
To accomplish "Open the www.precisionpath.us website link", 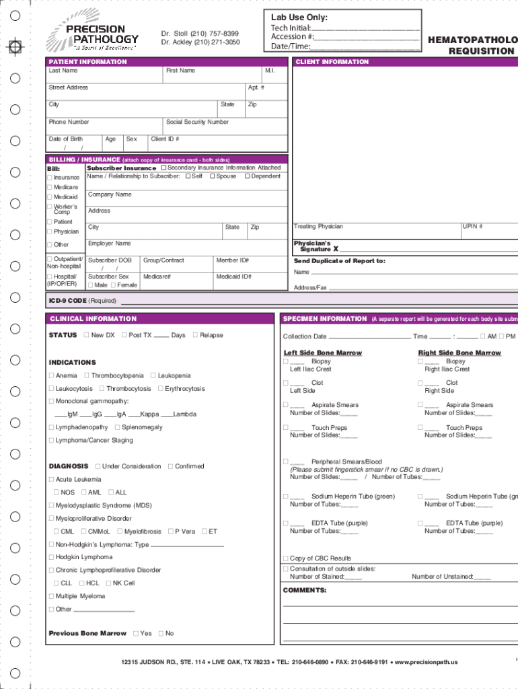I will [426, 662].
